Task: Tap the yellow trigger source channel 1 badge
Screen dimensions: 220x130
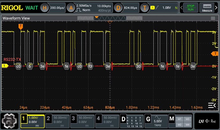Action: 152,8
